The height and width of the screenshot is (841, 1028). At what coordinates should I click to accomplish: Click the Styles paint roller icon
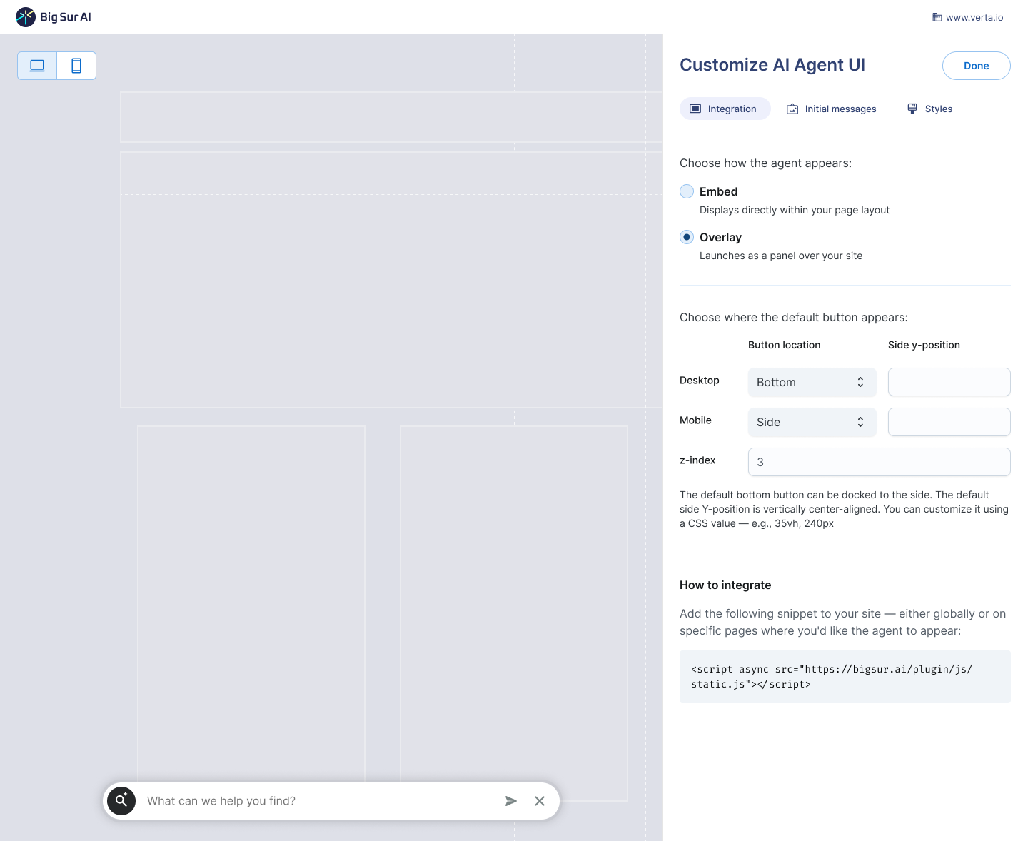tap(912, 109)
